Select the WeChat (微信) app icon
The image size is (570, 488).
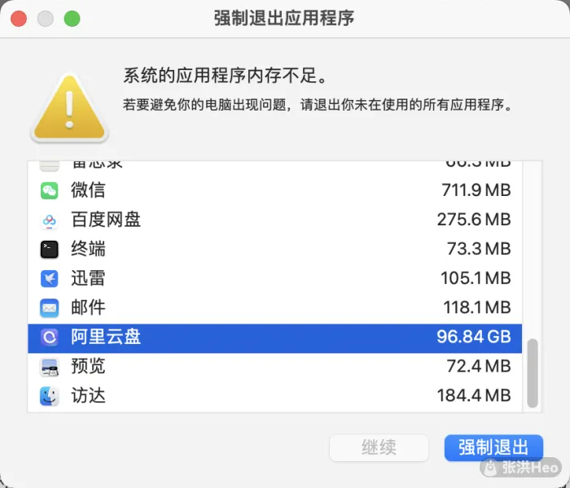[49, 190]
